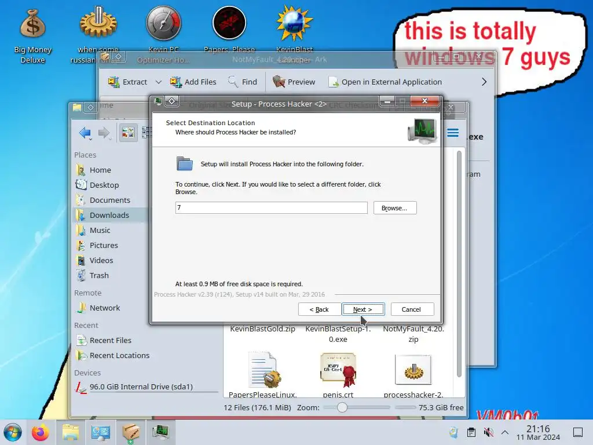Select Downloads in Places sidebar
Screen dimensions: 593x445
pos(109,215)
